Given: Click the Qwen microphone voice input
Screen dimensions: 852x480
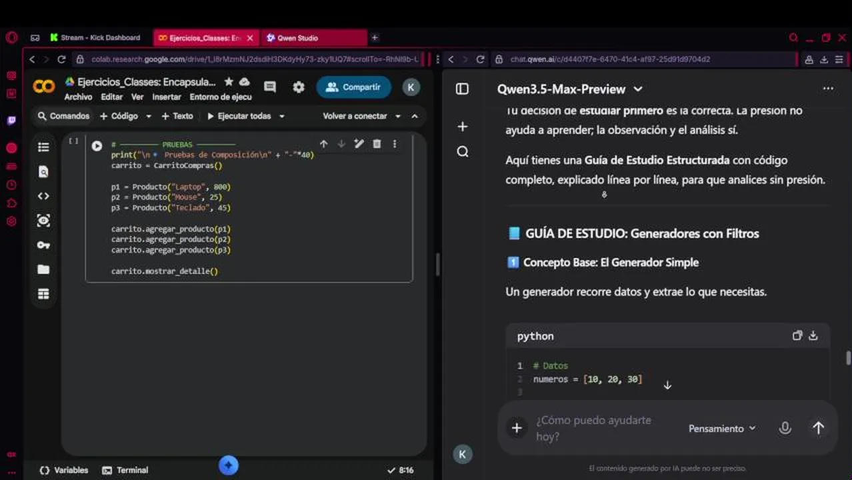Looking at the screenshot, I should [x=785, y=428].
